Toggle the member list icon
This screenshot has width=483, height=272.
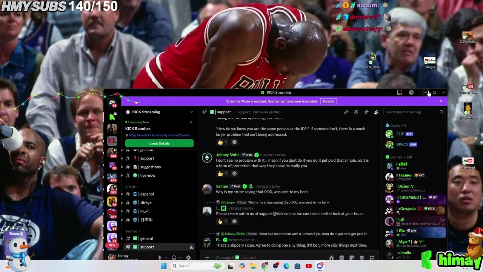point(376,112)
